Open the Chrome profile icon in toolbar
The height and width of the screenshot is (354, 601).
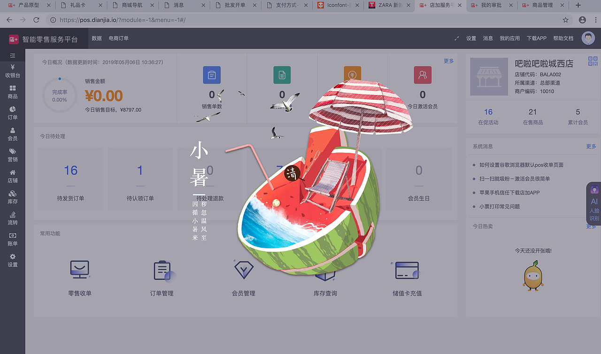coord(582,20)
